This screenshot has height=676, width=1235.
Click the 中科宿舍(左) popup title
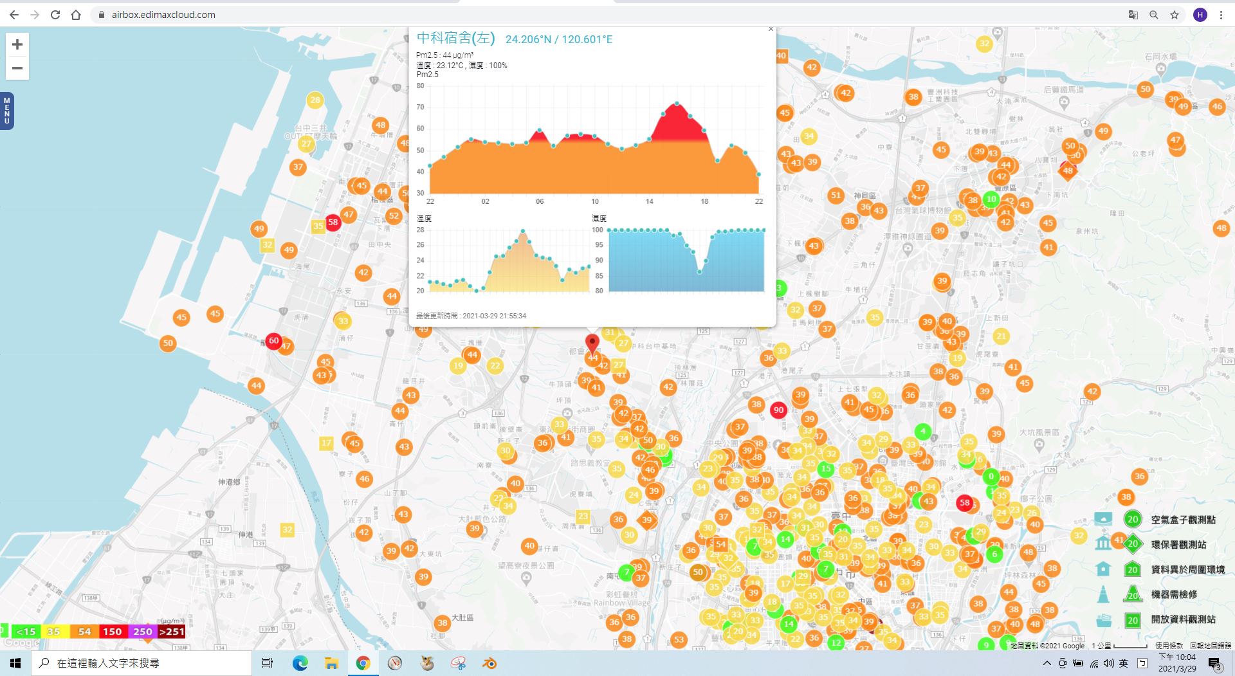[x=455, y=38]
